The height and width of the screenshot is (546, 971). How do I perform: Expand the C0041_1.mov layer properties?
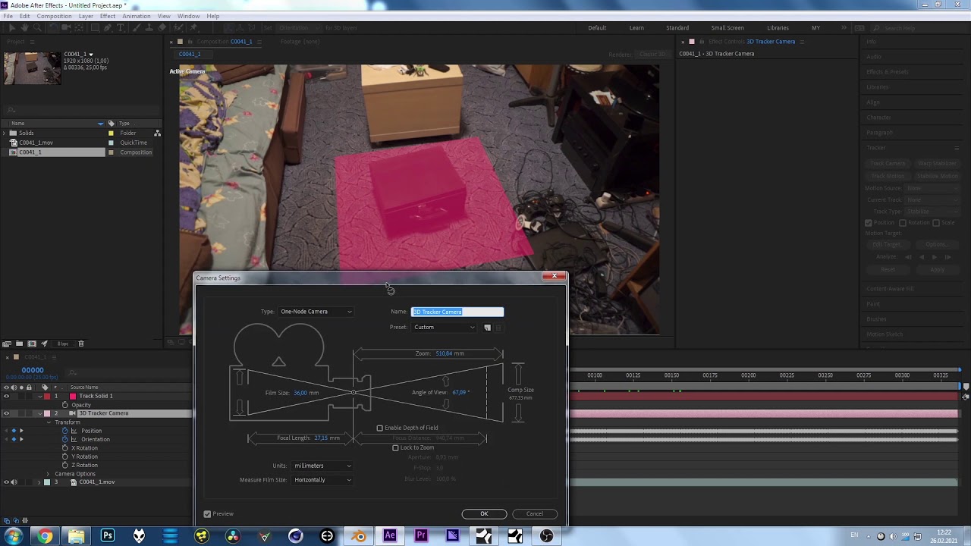pos(39,482)
